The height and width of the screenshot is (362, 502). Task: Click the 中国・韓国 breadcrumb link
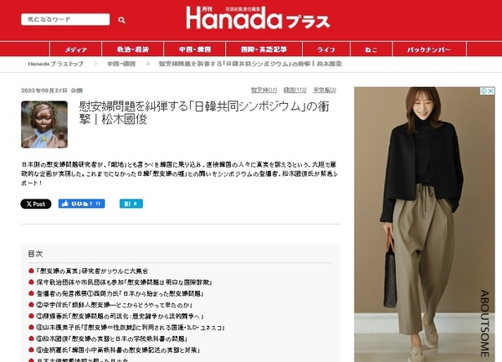pos(121,64)
